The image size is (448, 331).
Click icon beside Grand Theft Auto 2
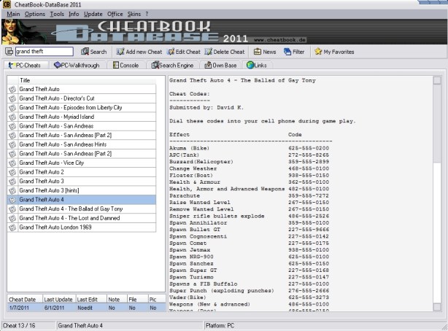(12, 172)
